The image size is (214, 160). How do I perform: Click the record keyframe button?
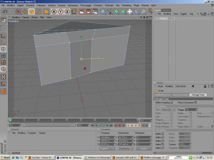tap(116, 125)
